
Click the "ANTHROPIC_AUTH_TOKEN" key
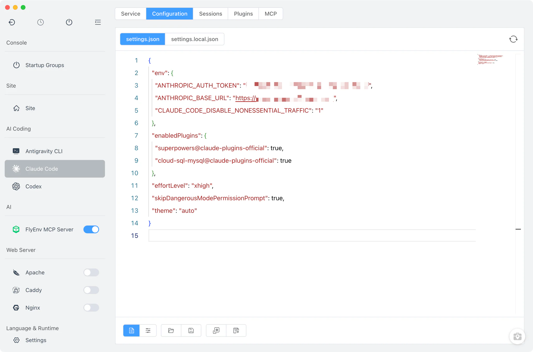tap(197, 86)
